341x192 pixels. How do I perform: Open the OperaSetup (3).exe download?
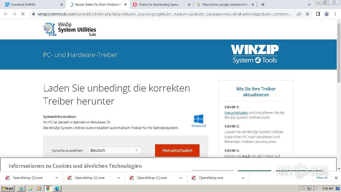tap(28, 178)
